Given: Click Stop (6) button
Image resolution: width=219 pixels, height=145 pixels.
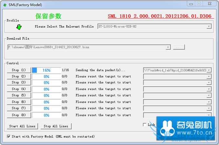Looking at the screenshot, I should coord(19,102).
